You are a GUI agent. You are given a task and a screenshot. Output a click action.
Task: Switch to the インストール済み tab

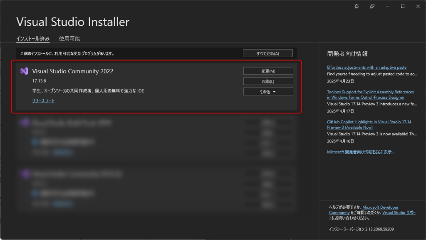click(33, 39)
